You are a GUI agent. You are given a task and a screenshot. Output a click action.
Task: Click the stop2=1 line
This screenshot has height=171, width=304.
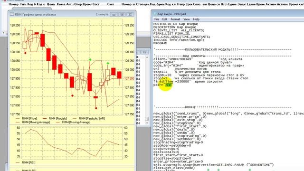[x=200, y=78]
